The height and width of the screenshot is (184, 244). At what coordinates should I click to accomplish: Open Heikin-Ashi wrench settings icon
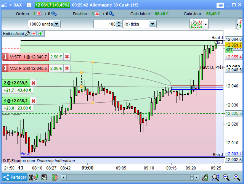(28, 34)
